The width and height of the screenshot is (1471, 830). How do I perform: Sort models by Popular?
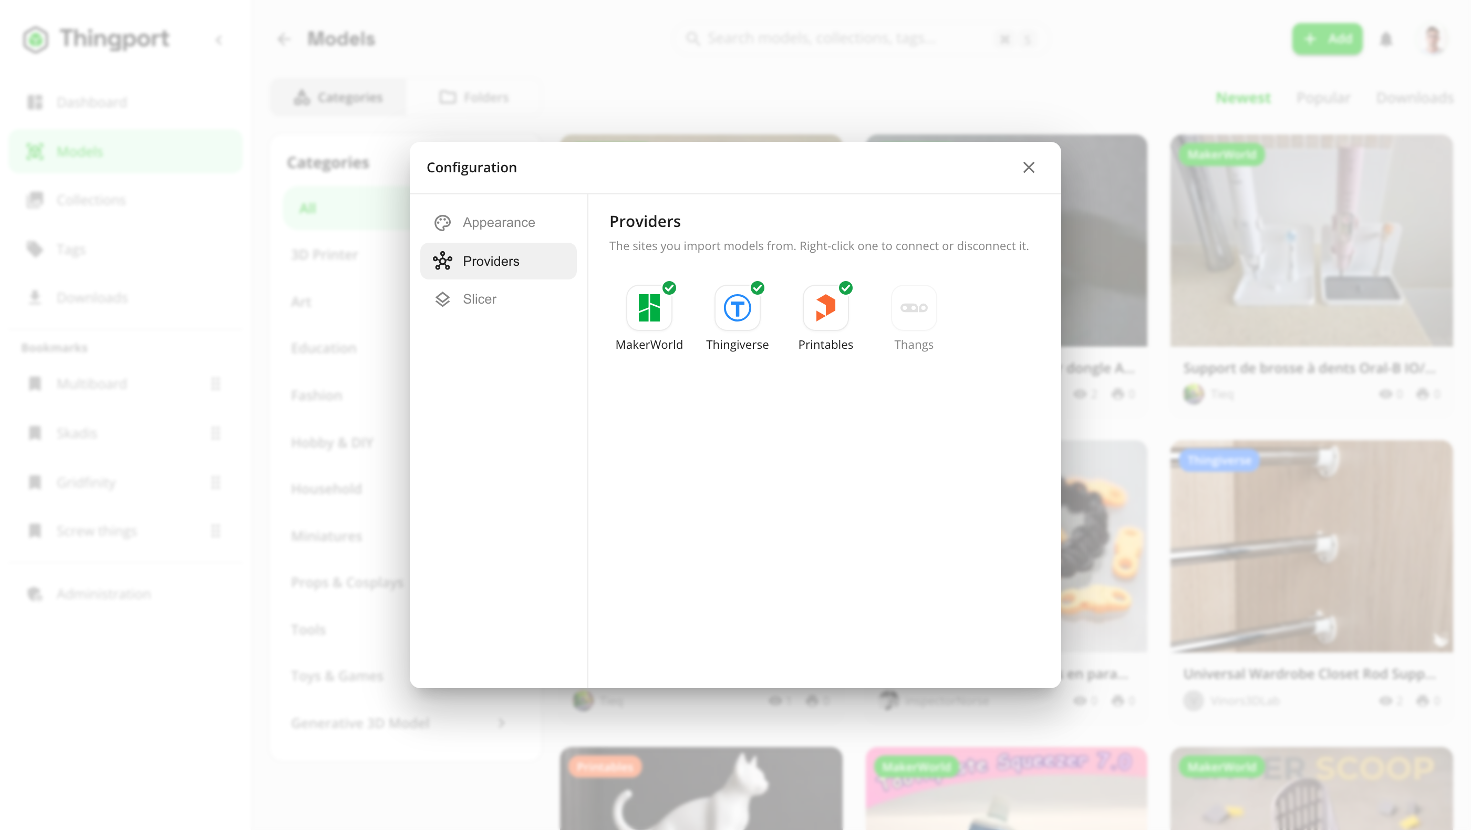(1322, 98)
